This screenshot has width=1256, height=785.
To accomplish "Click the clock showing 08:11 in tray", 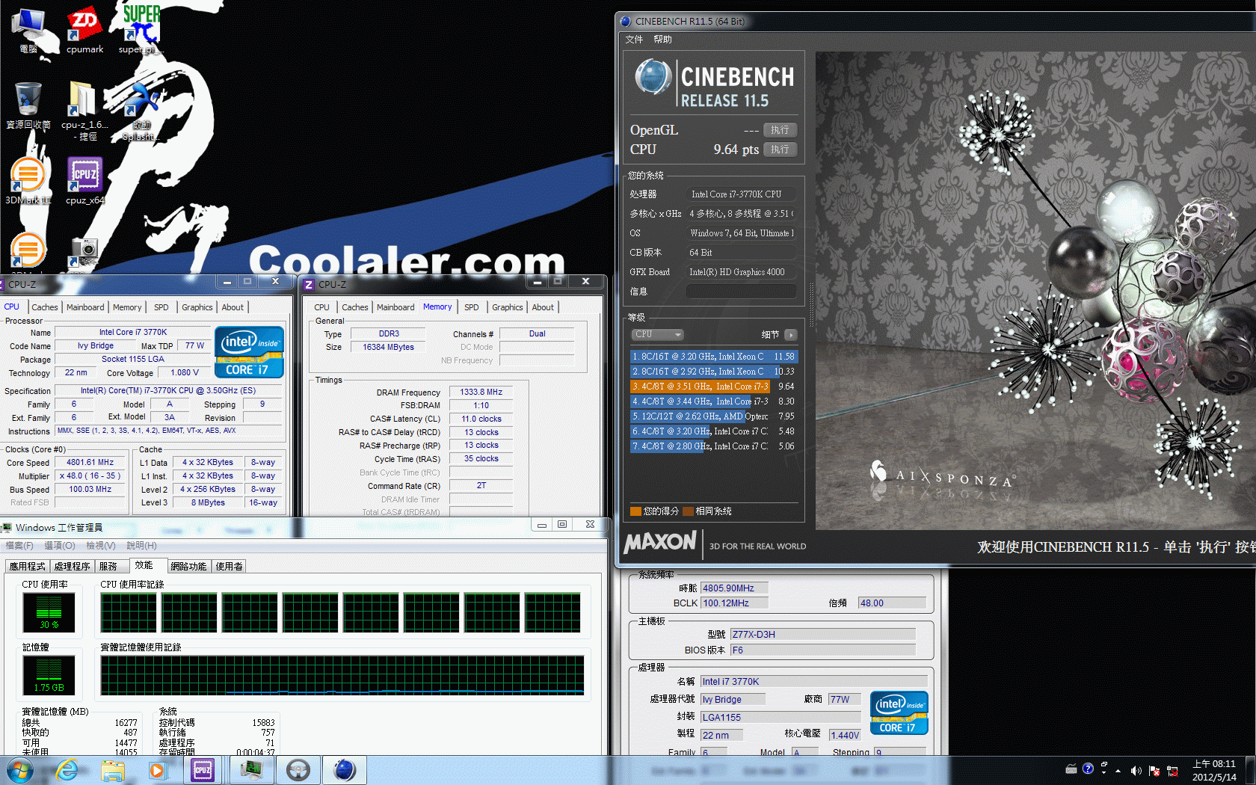I will coord(1214,770).
